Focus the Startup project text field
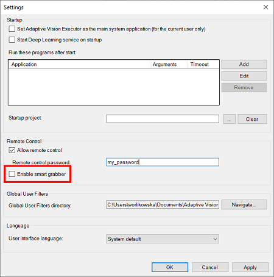 pos(163,119)
